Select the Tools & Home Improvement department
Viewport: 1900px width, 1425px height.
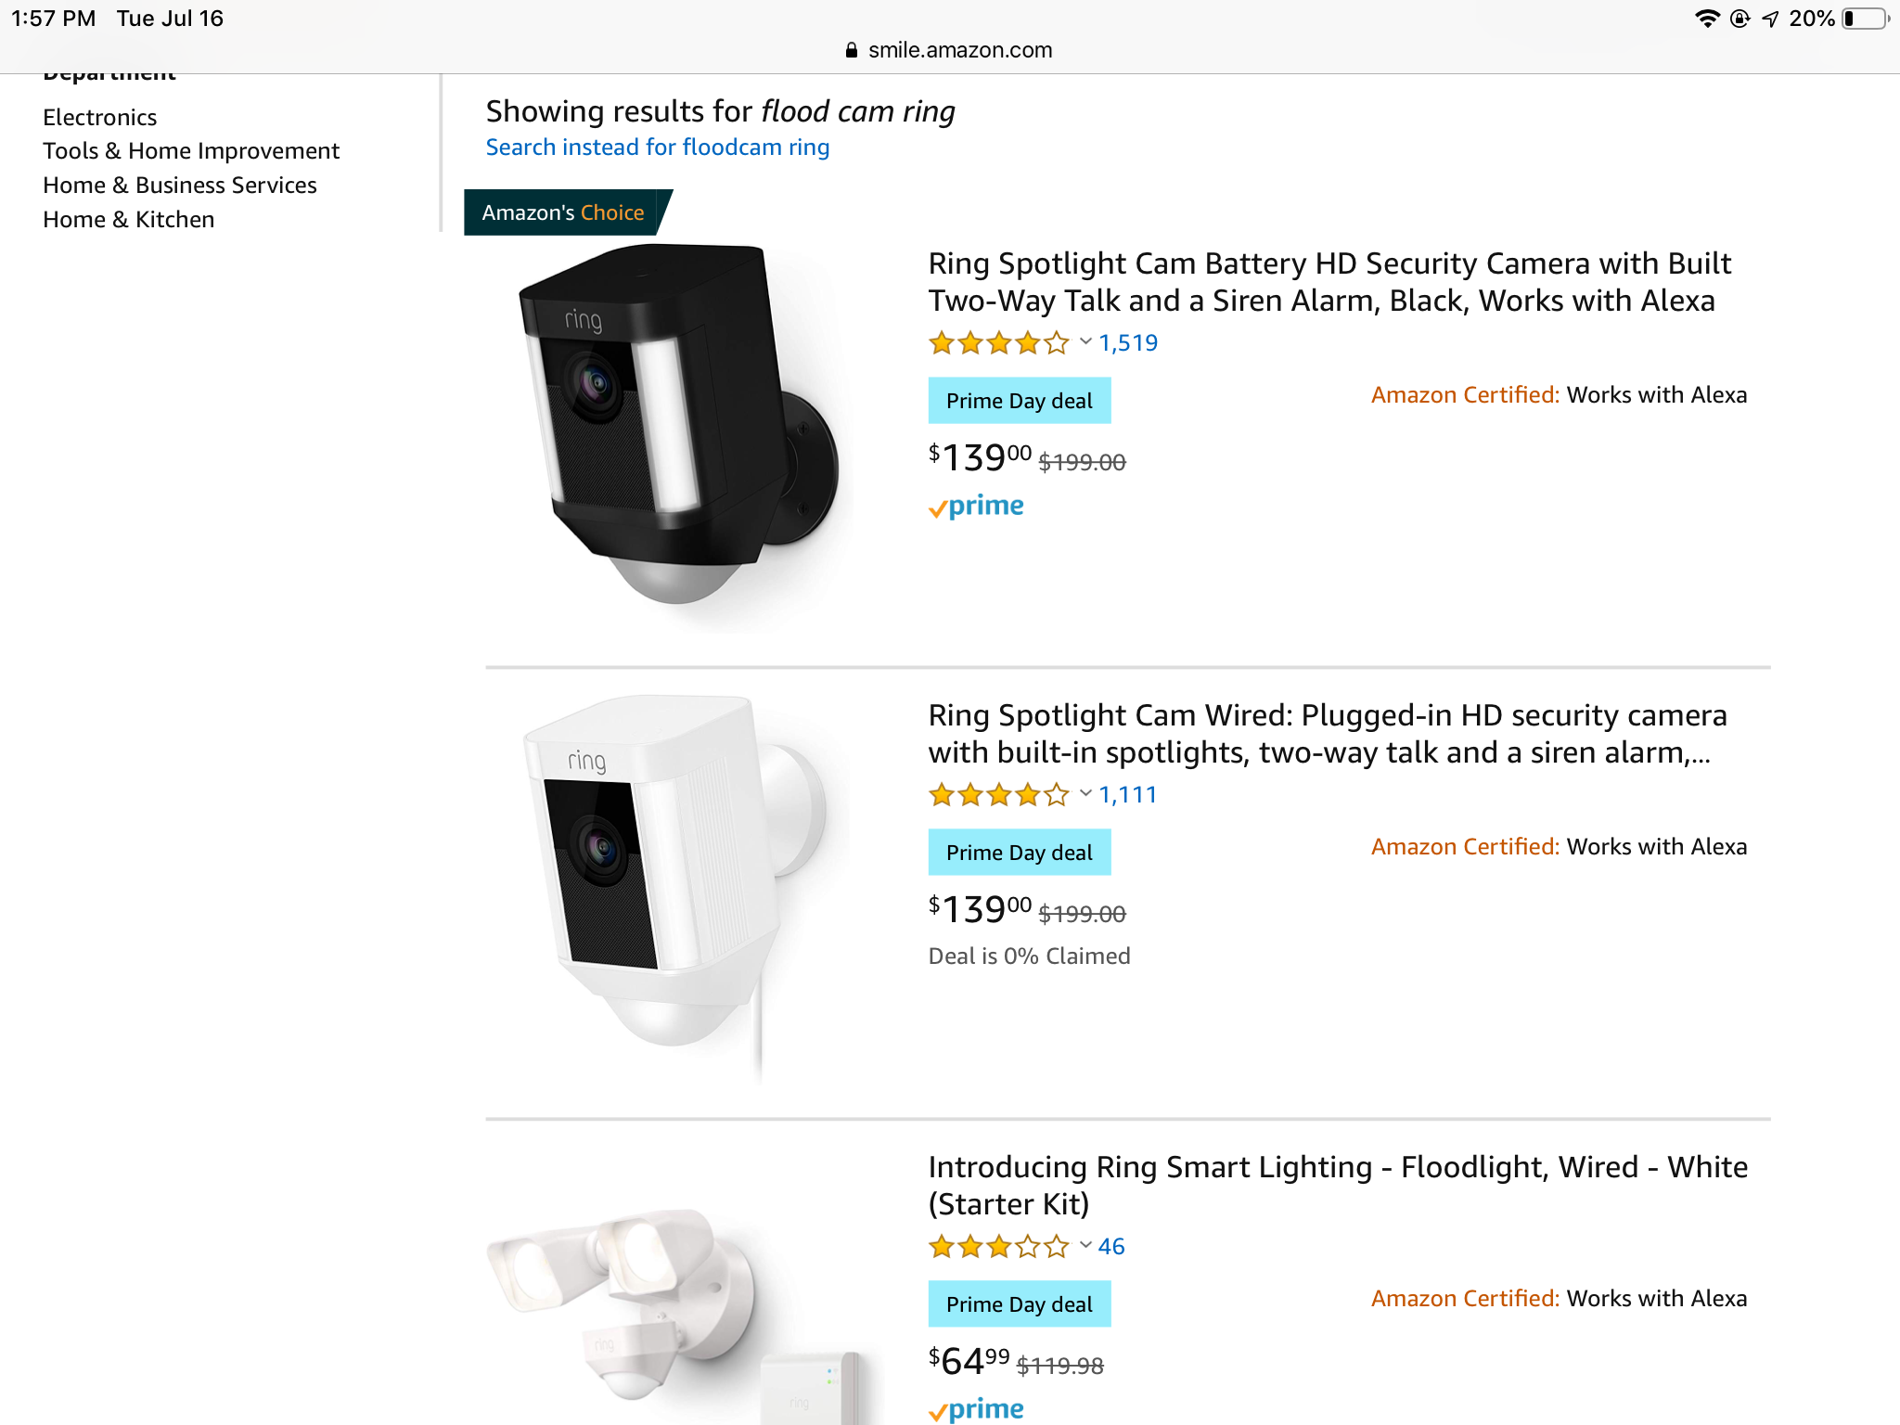pyautogui.click(x=191, y=151)
